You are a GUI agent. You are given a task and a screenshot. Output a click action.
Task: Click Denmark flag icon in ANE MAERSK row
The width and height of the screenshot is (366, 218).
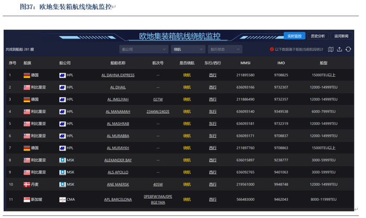click(27, 185)
